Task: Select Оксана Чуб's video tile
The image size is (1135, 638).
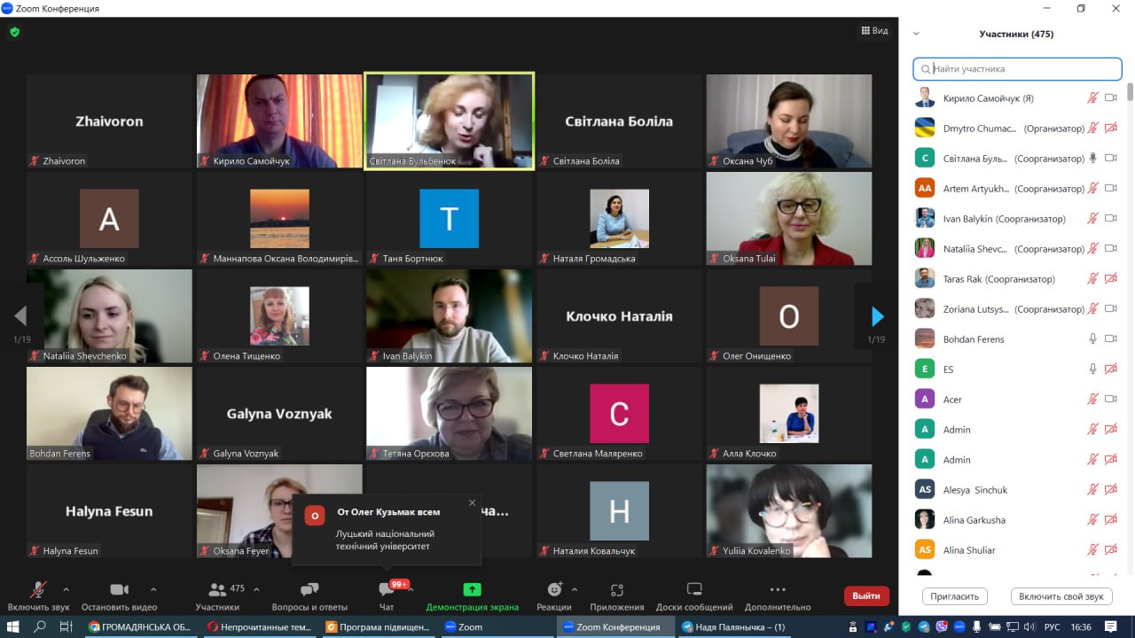Action: click(789, 121)
